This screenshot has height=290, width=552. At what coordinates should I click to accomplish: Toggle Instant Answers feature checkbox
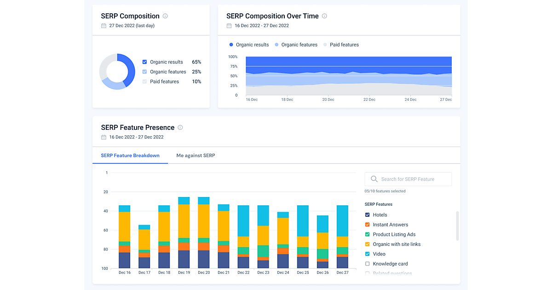[367, 225]
